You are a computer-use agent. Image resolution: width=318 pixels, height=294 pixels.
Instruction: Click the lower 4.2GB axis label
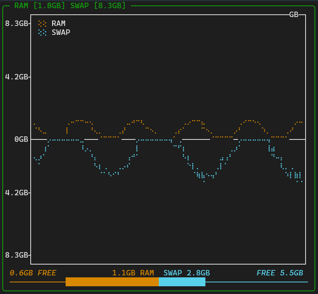coord(16,193)
